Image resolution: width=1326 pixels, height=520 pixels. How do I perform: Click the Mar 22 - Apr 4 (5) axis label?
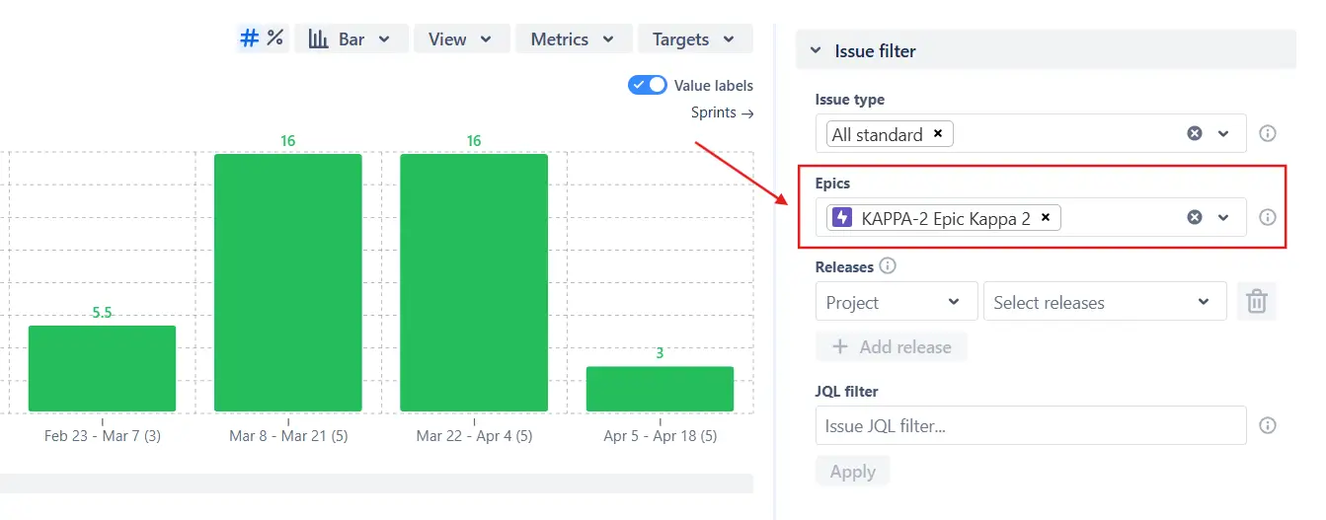coord(474,435)
